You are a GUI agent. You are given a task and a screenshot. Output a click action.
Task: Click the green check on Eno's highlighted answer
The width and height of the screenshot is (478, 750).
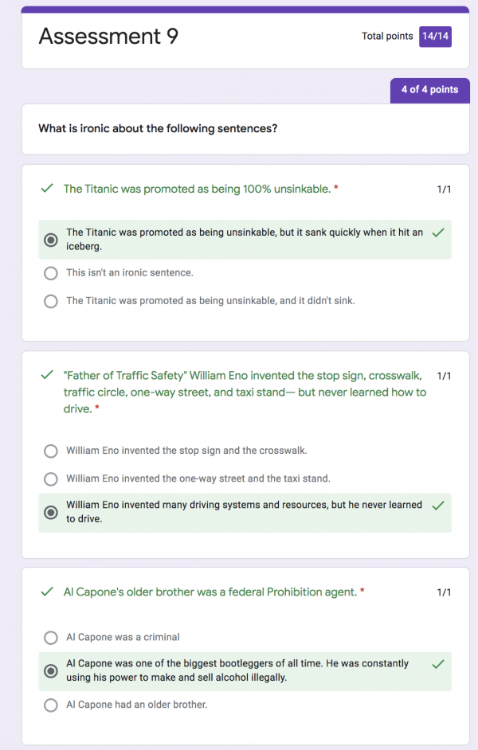click(437, 507)
